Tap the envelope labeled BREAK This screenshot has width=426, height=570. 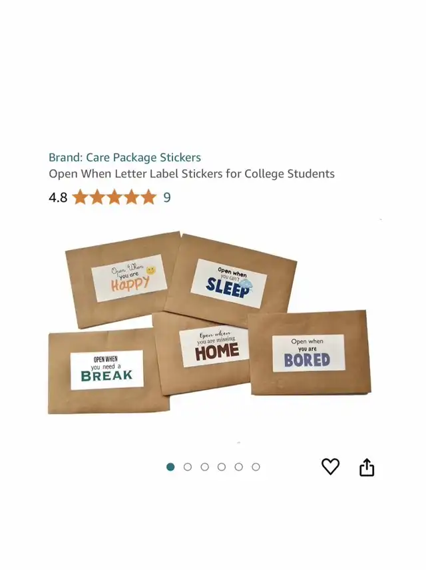(108, 371)
